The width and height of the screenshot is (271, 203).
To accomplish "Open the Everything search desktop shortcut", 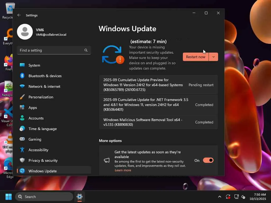I will pos(8,37).
